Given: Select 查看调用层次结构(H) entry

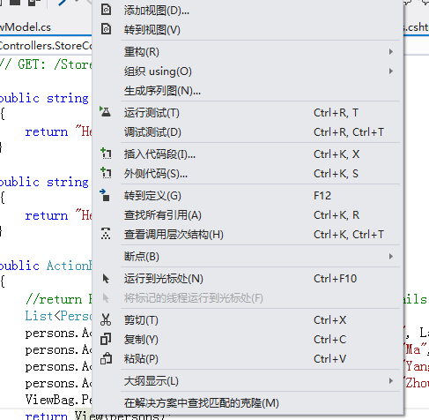Looking at the screenshot, I should pos(248,235).
